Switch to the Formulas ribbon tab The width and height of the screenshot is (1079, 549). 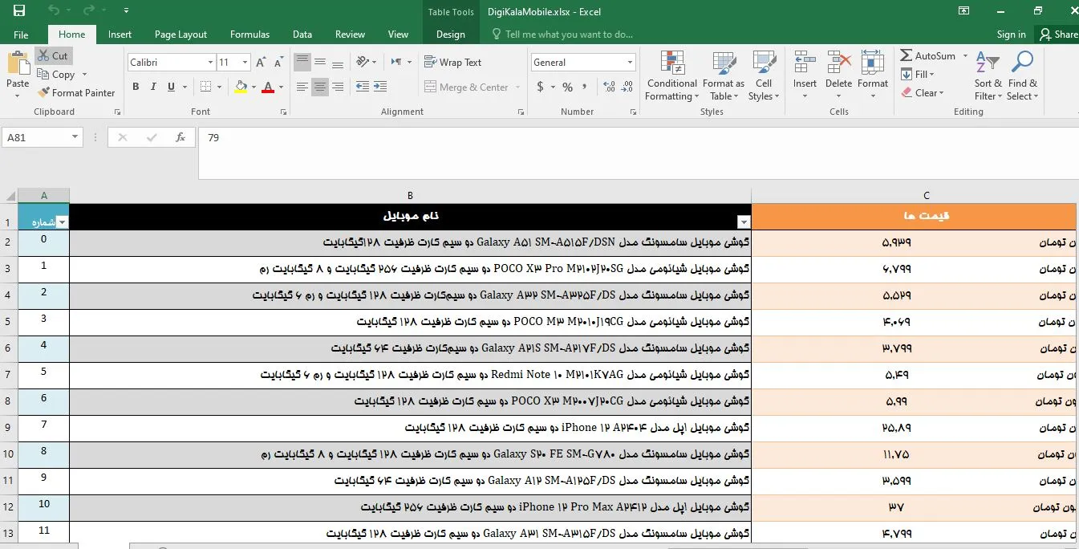[x=249, y=35]
